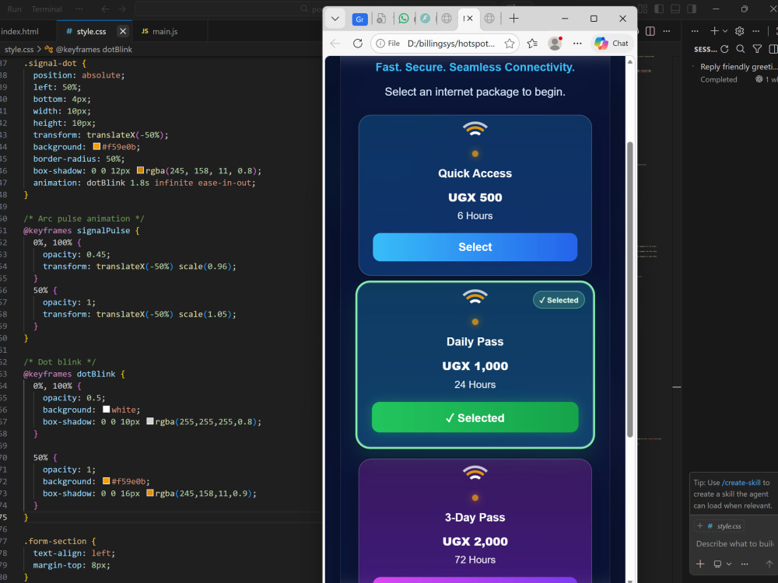Open the Run menu in VS Code
The width and height of the screenshot is (778, 583).
point(14,9)
